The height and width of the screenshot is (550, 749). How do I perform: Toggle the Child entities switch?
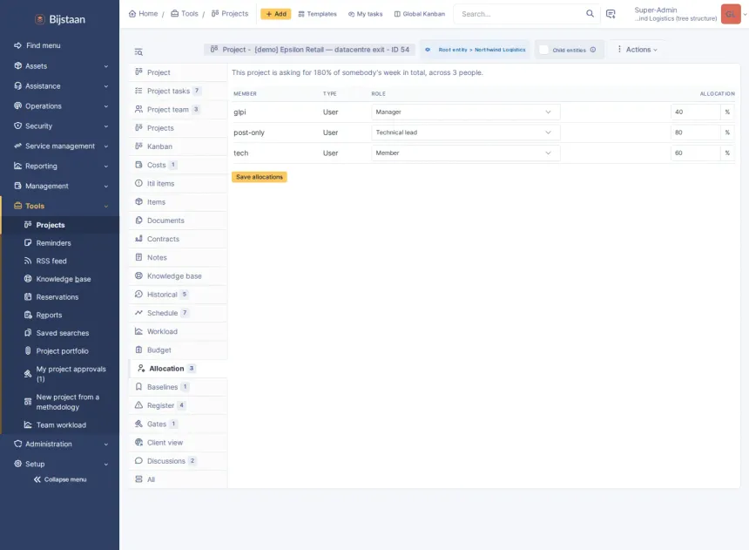[543, 50]
